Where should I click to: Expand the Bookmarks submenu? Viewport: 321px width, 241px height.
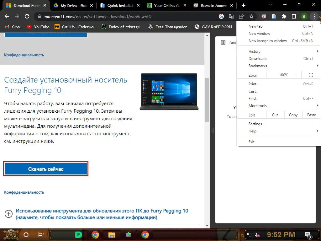tap(279, 66)
